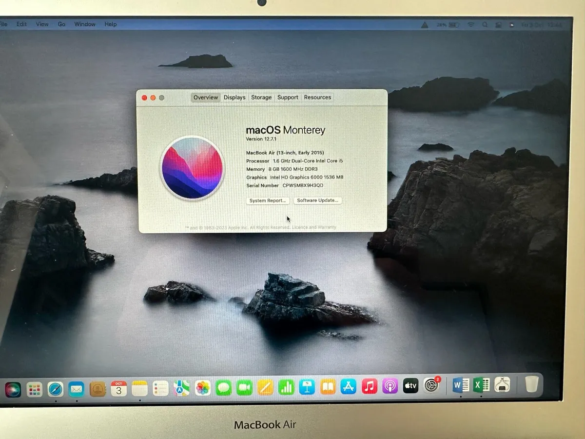This screenshot has height=439, width=585.
Task: Click the Trash icon in dock
Action: coord(532,384)
